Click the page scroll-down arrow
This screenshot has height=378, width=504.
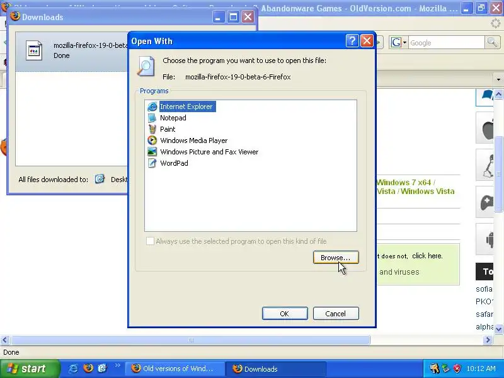click(498, 329)
